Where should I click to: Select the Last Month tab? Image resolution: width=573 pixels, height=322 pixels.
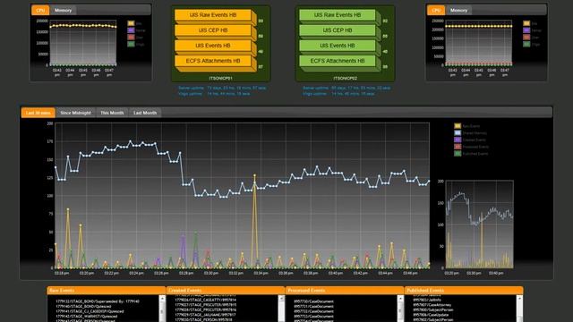[145, 113]
